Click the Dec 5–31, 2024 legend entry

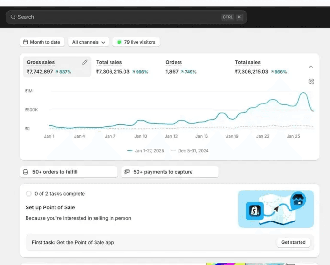tap(190, 151)
